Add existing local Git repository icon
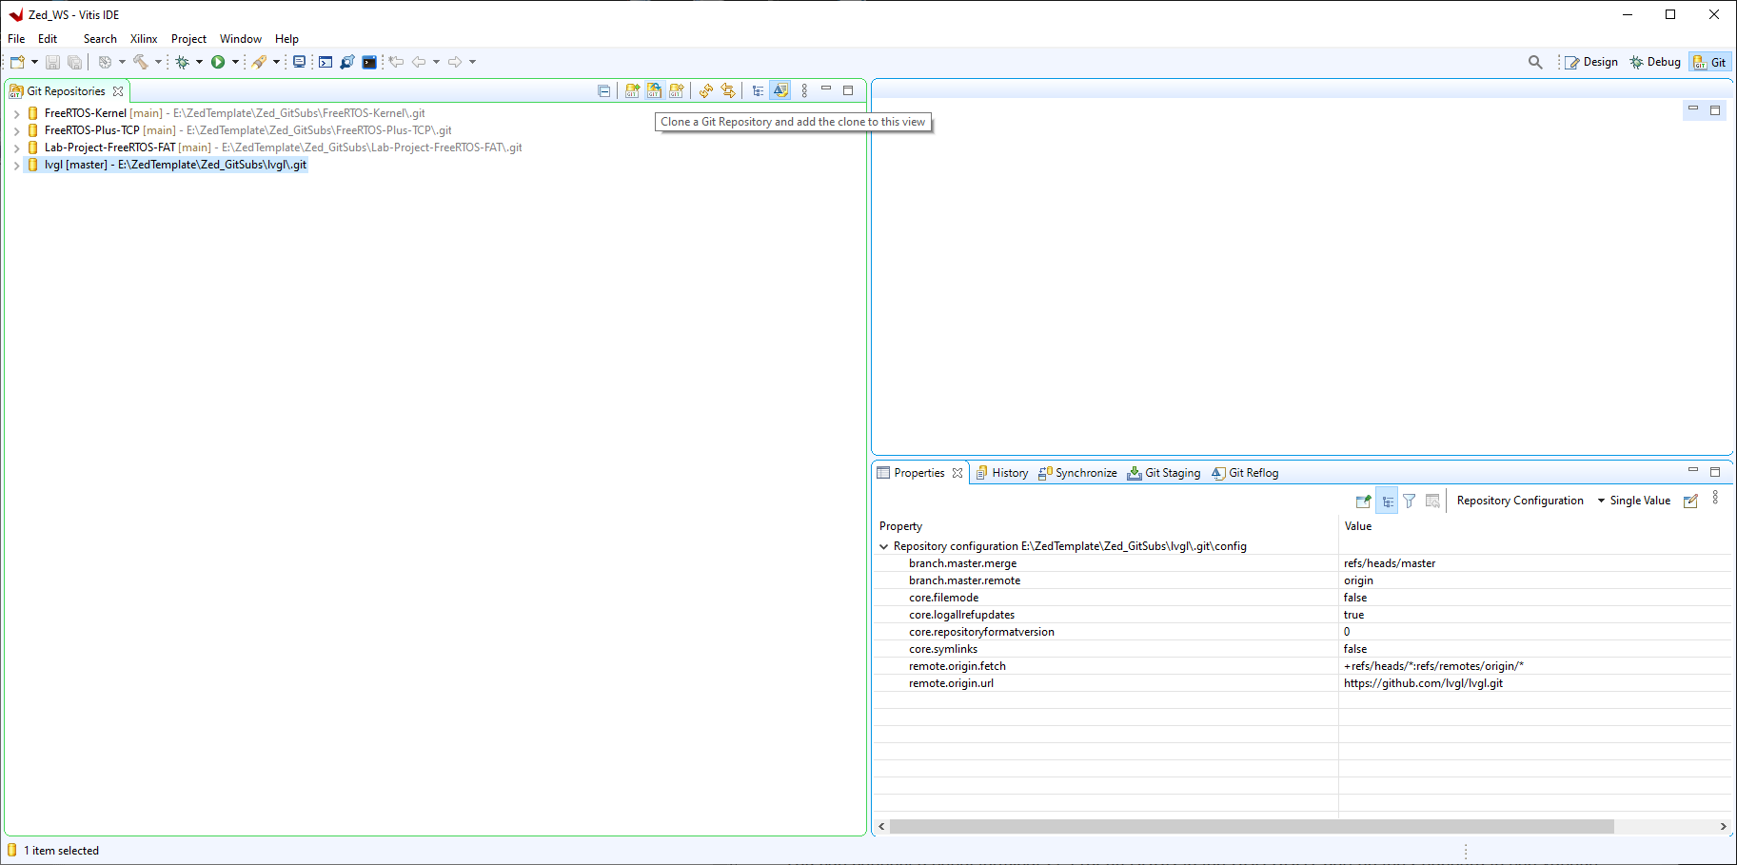The image size is (1737, 865). [x=632, y=90]
